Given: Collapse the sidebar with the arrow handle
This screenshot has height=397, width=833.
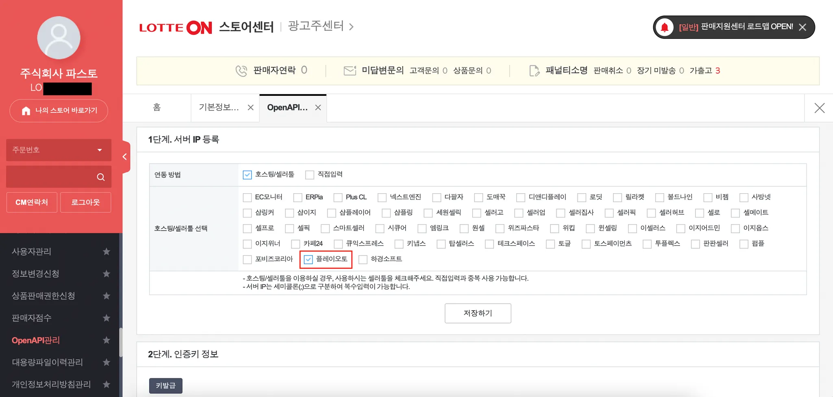Looking at the screenshot, I should coord(125,157).
